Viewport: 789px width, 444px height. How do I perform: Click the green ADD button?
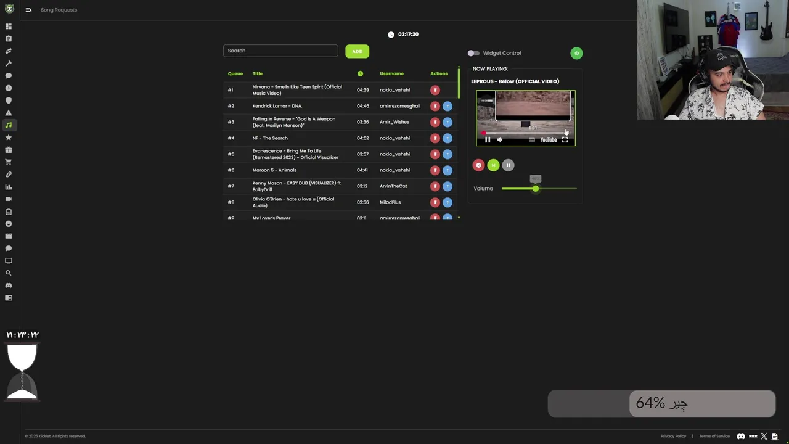[357, 51]
